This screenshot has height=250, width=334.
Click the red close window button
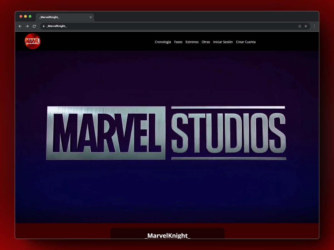[x=21, y=16]
